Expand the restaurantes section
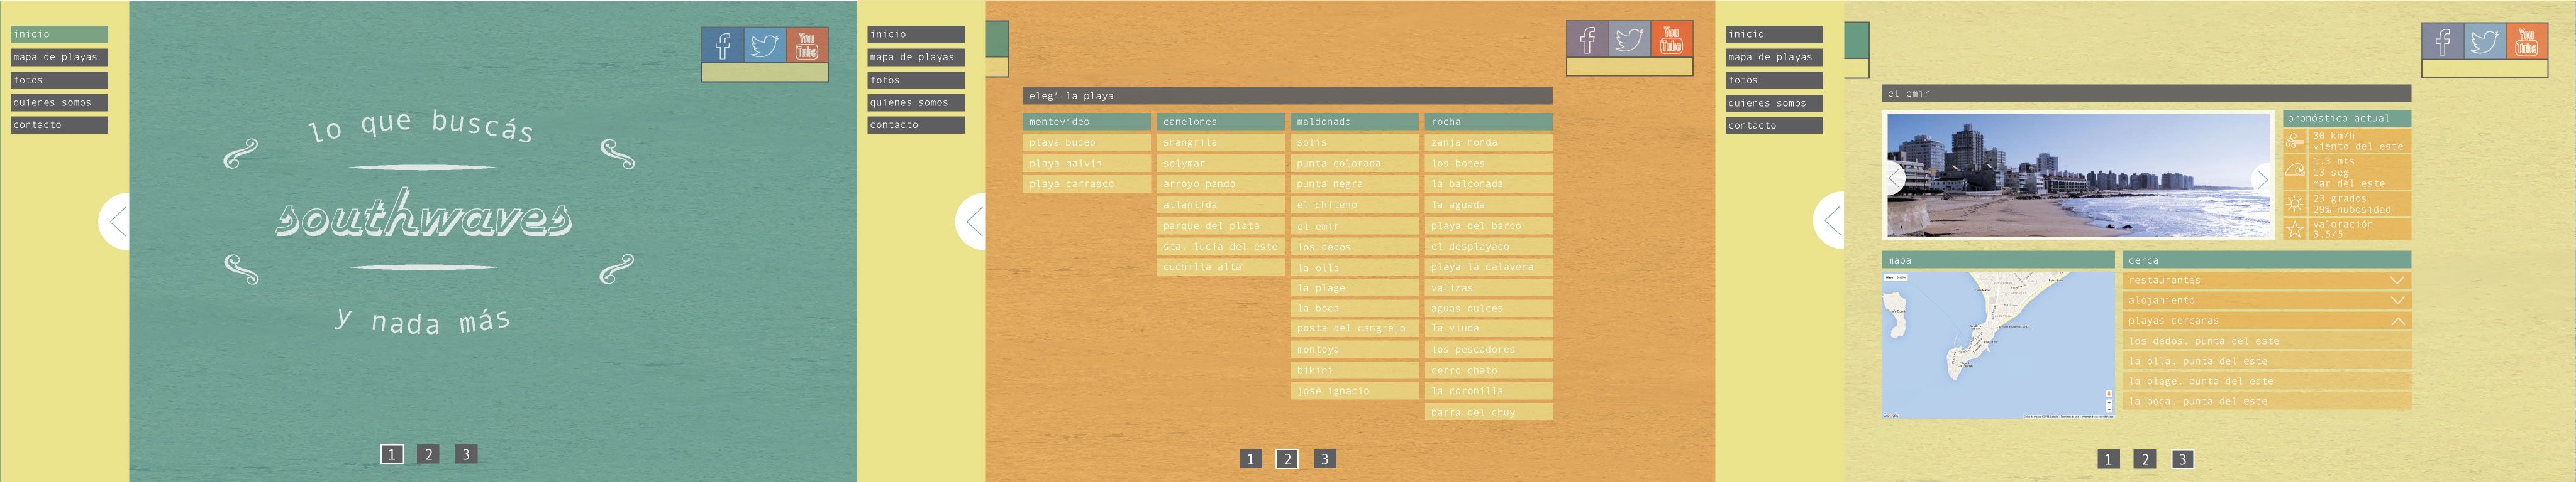 click(2267, 281)
